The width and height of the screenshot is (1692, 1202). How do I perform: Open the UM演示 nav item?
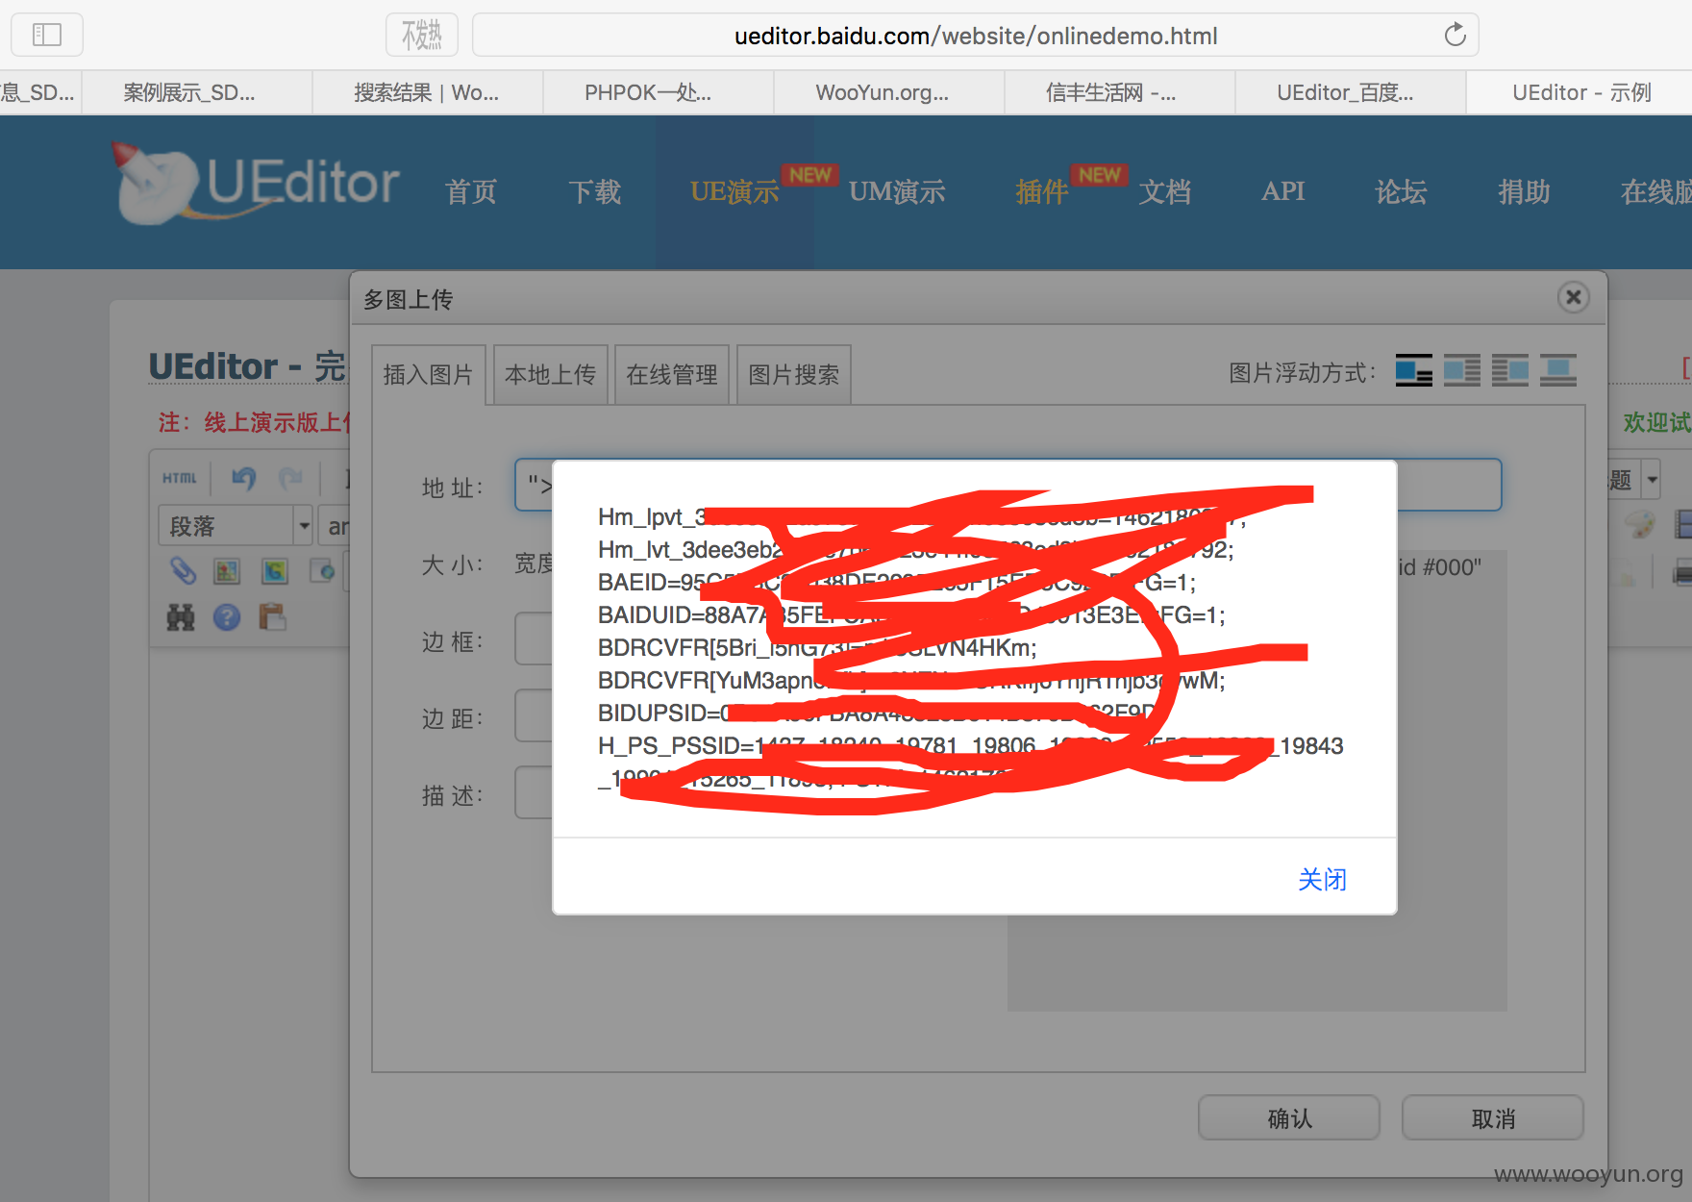coord(897,192)
